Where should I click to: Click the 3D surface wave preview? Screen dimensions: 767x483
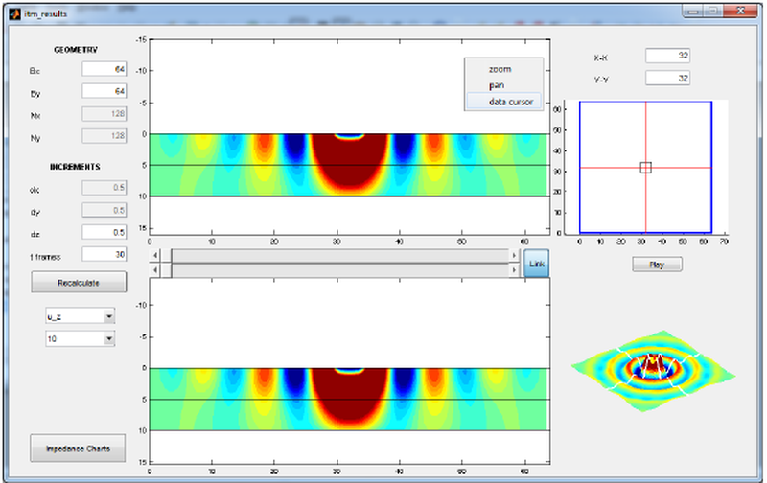coord(652,369)
